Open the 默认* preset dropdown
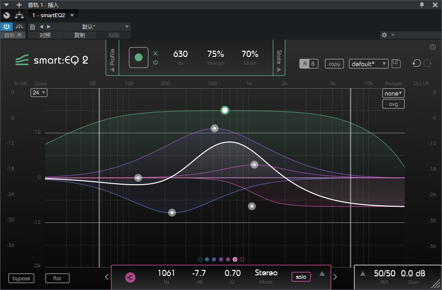 coord(92,27)
